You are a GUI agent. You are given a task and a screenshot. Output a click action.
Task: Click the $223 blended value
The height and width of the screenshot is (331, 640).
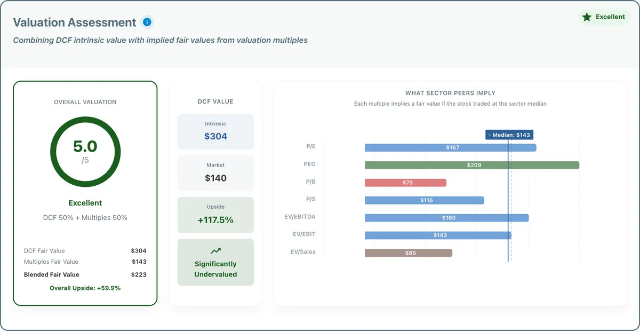[139, 274]
